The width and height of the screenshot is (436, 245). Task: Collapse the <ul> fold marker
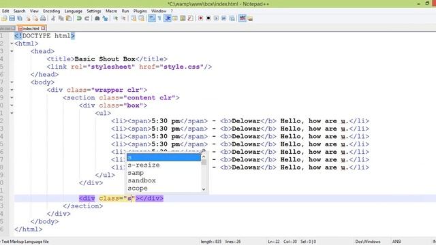coord(12,114)
